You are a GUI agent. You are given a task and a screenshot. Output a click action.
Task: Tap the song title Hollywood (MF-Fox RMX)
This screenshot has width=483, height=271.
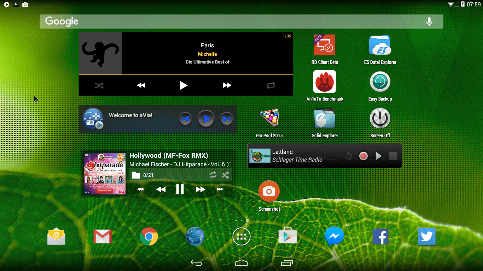click(169, 155)
